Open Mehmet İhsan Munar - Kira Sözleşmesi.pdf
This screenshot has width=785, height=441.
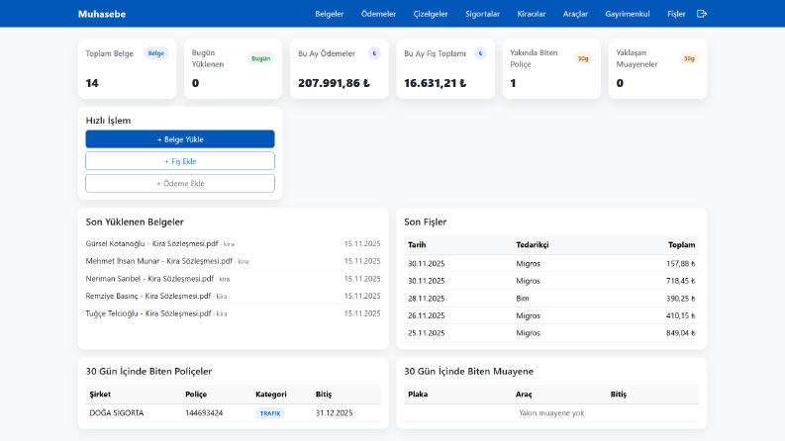click(x=158, y=261)
